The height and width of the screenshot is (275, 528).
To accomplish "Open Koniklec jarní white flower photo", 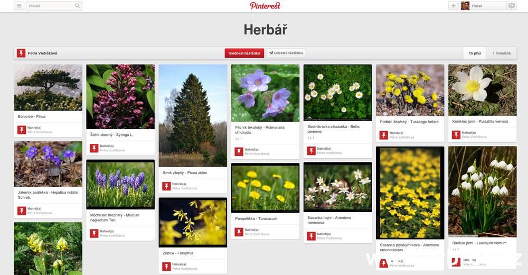I will click(x=483, y=90).
